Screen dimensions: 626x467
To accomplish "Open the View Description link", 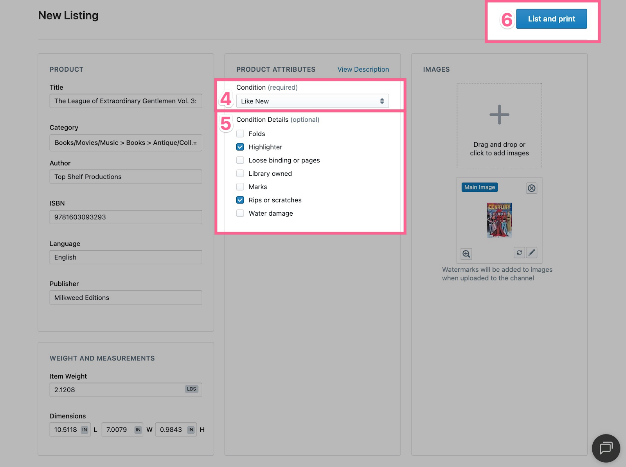I will point(363,69).
